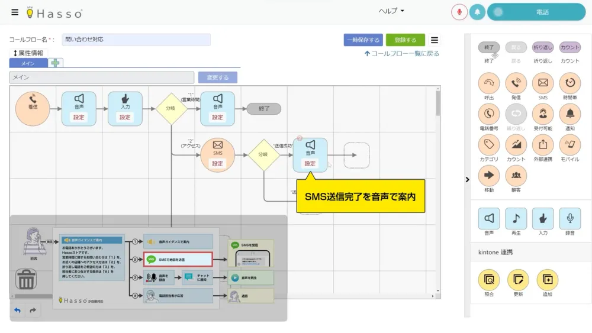Select the 再生 music note playback icon
This screenshot has height=333, width=592.
tap(516, 218)
